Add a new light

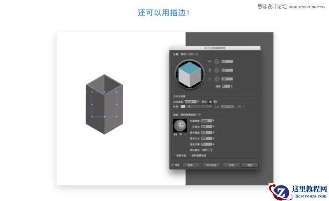point(181,134)
